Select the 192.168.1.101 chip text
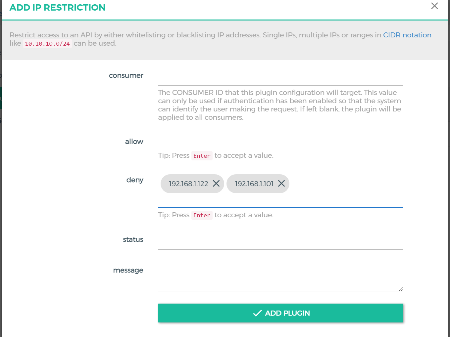Screen dimensions: 450x337 tap(254, 184)
